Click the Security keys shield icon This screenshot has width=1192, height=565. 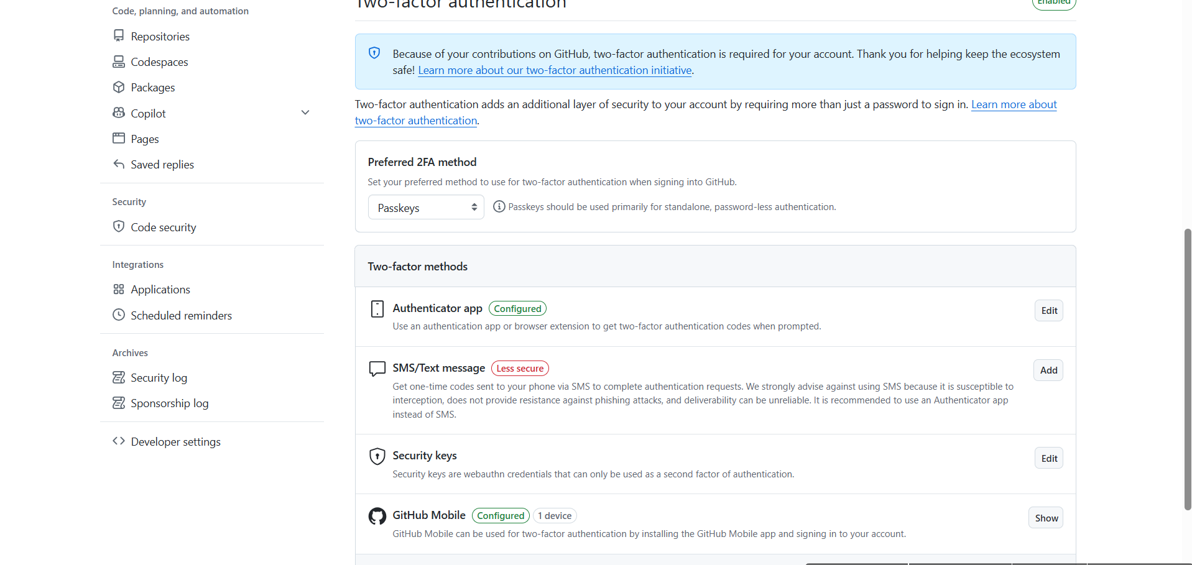click(377, 456)
